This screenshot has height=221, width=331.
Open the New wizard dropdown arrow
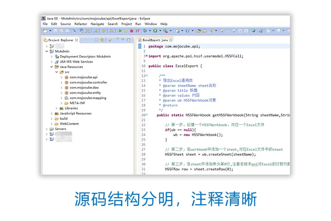(50, 31)
